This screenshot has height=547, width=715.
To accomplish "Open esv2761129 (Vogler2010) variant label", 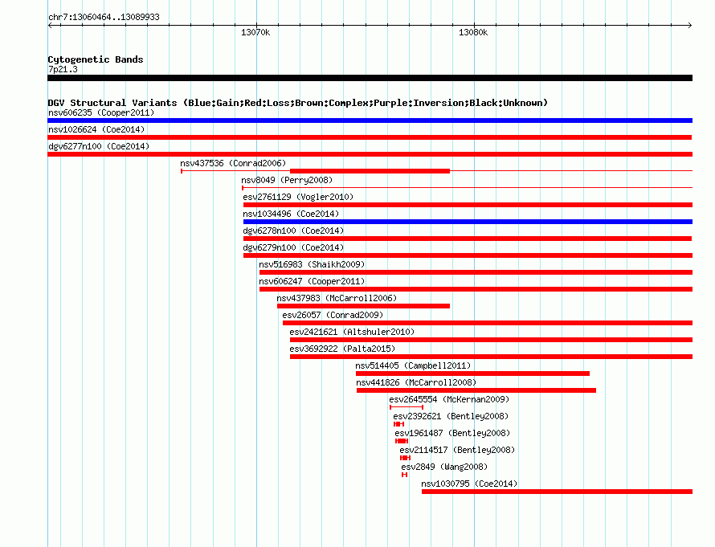I will click(x=298, y=197).
